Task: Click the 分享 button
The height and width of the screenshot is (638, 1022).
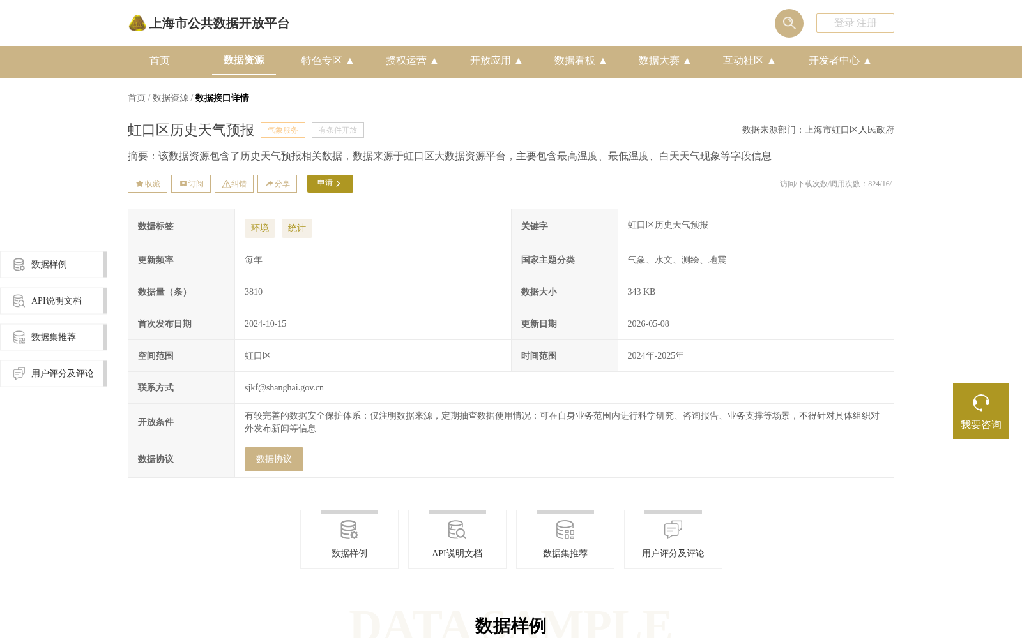Action: point(277,184)
